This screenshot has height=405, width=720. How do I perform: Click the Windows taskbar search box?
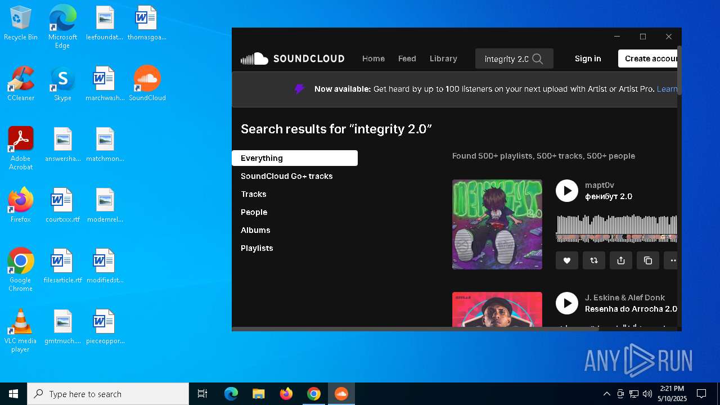point(108,394)
